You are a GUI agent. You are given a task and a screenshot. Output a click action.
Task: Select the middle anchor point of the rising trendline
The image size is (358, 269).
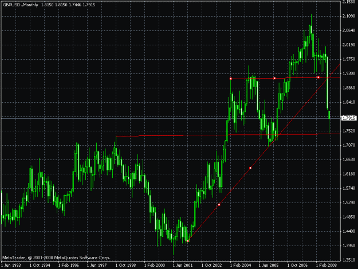pos(219,205)
